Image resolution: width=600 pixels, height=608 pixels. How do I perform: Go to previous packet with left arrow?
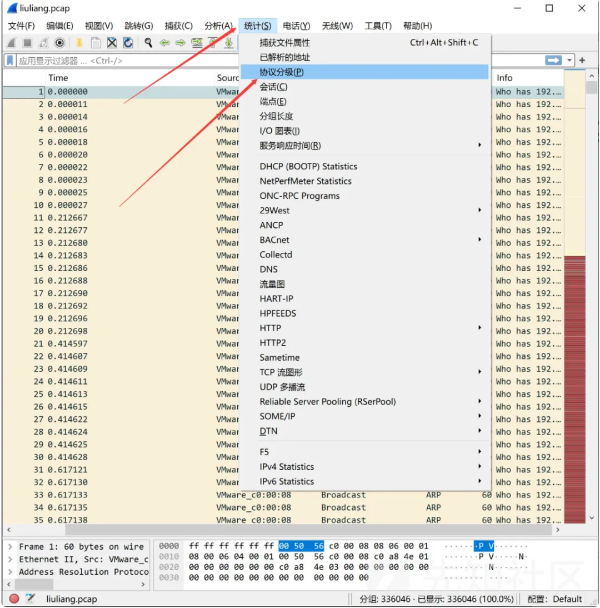tap(165, 43)
